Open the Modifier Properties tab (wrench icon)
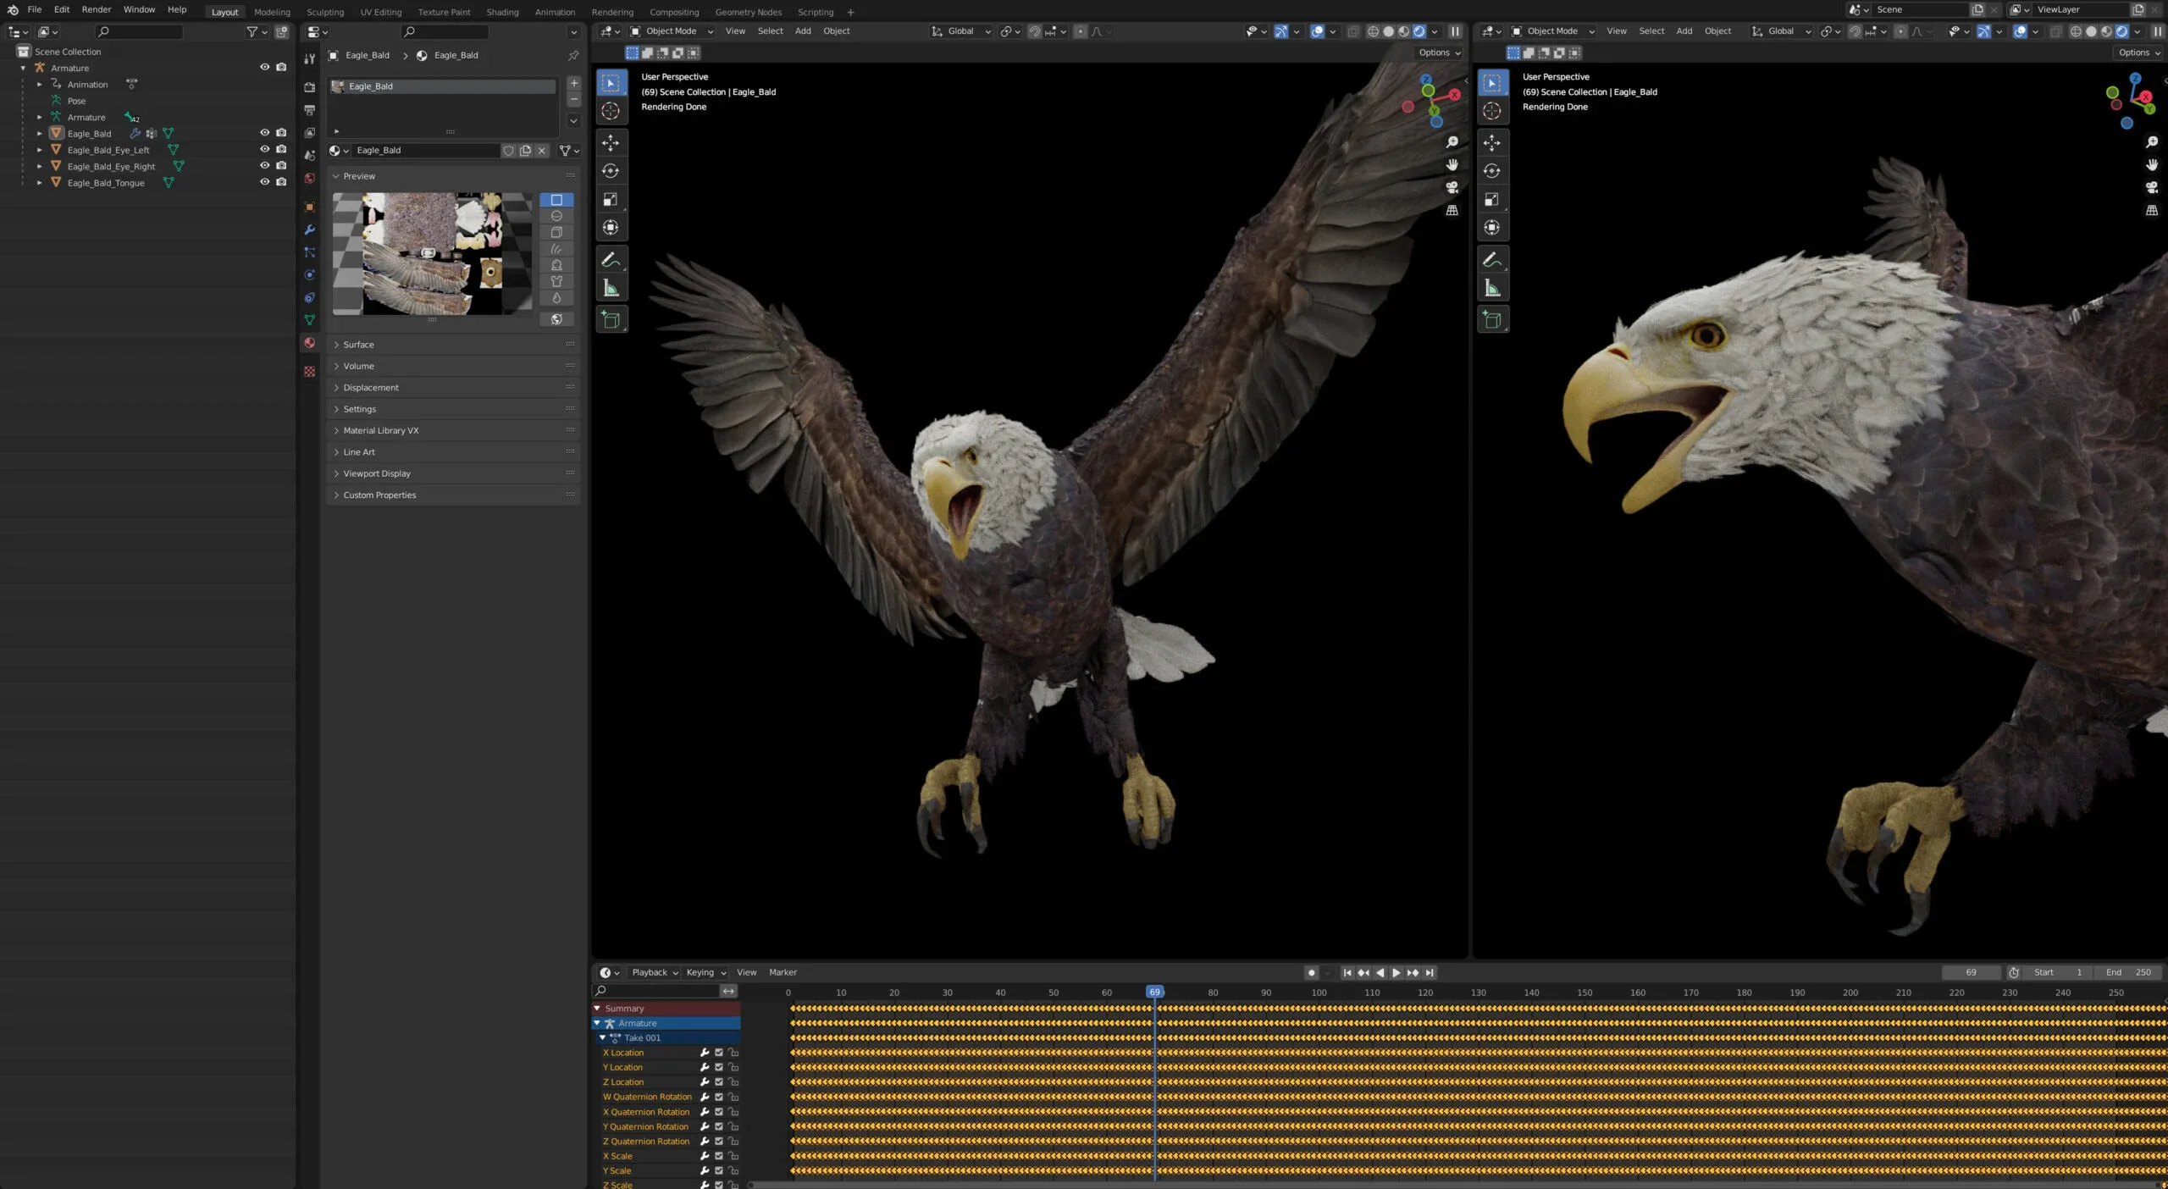 [x=310, y=230]
